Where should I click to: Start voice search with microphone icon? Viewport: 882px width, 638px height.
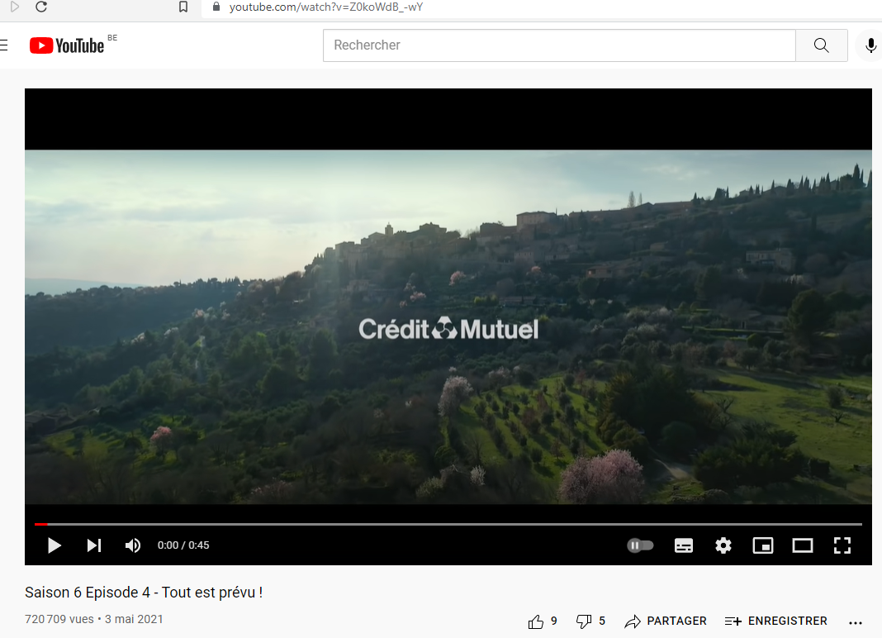coord(870,45)
